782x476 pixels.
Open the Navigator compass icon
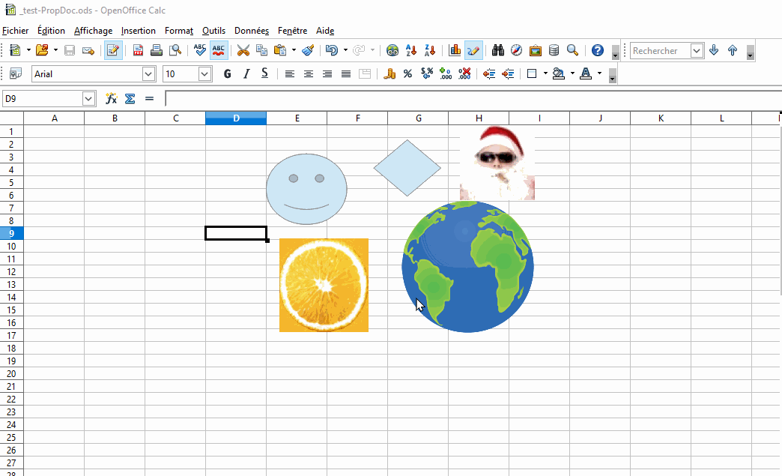[x=517, y=50]
